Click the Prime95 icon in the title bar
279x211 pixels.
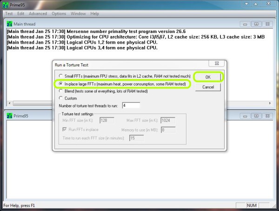(5, 5)
